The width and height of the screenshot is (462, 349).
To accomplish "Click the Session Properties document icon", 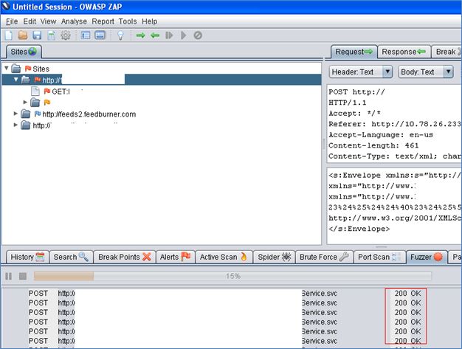I will pos(52,35).
